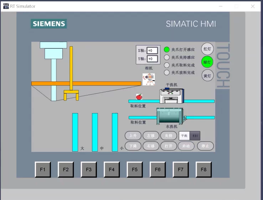Click the 打开 (open gripper) button

click(169, 146)
